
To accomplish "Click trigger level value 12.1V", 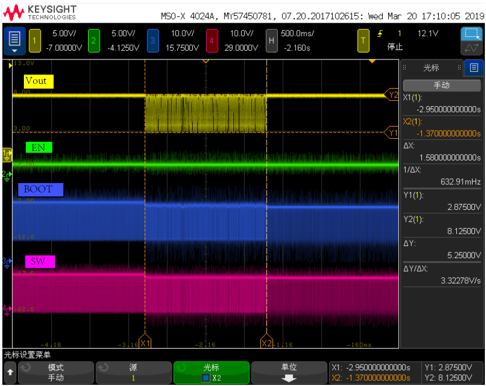I will (428, 33).
